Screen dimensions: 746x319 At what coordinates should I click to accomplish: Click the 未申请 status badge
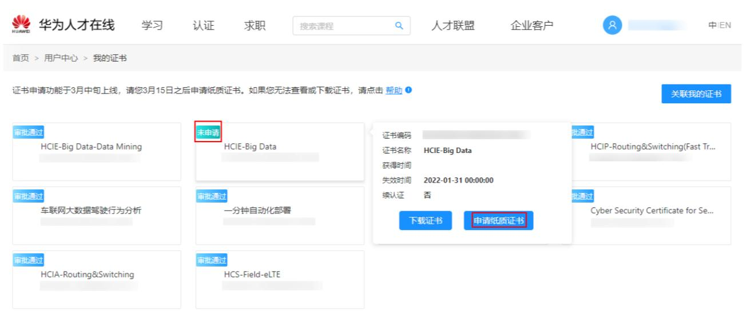pyautogui.click(x=208, y=132)
